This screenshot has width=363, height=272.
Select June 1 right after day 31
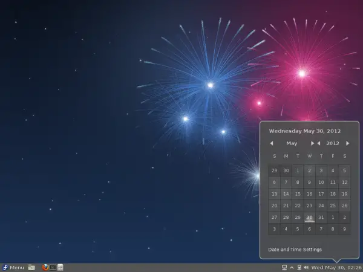(x=333, y=218)
